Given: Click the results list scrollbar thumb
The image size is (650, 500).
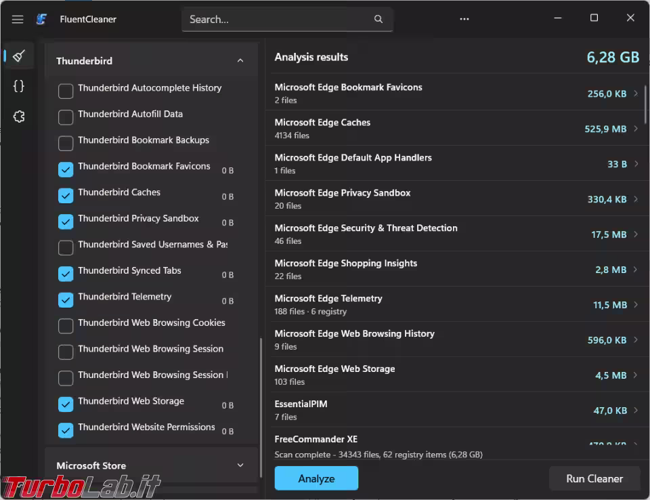Looking at the screenshot, I should tap(645, 104).
